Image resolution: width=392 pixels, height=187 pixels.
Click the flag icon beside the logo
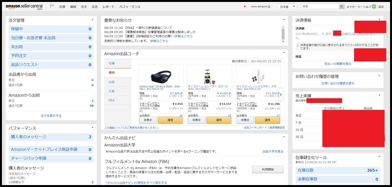pos(52,6)
